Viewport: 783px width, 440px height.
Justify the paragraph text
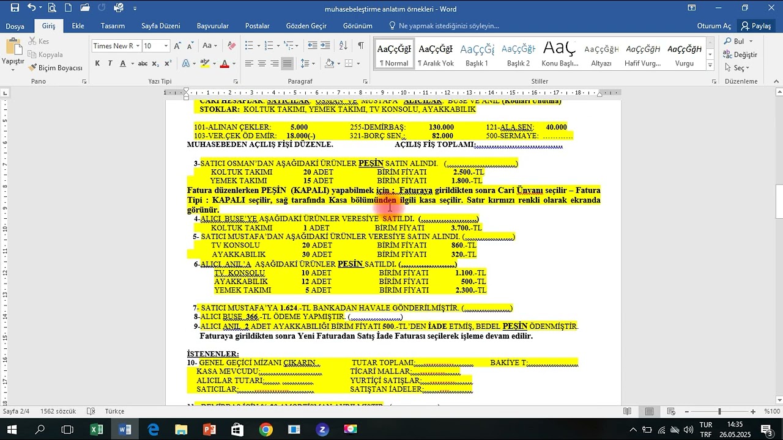[287, 64]
